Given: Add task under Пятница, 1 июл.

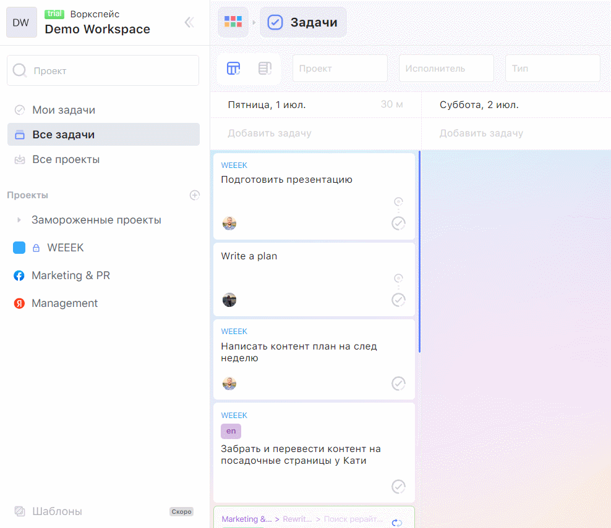Looking at the screenshot, I should (x=270, y=133).
